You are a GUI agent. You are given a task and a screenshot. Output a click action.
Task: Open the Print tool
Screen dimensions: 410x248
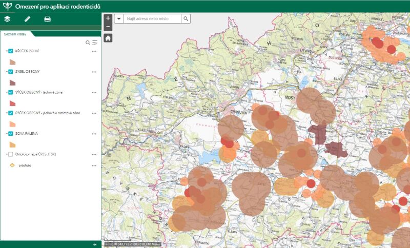click(x=47, y=19)
